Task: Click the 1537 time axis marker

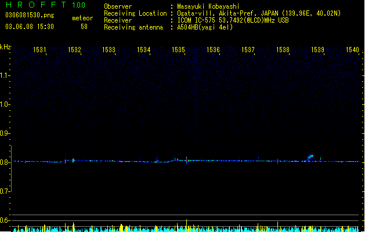Action: point(248,50)
